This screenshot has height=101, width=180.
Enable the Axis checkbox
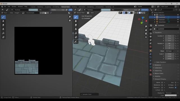click(x=175, y=82)
